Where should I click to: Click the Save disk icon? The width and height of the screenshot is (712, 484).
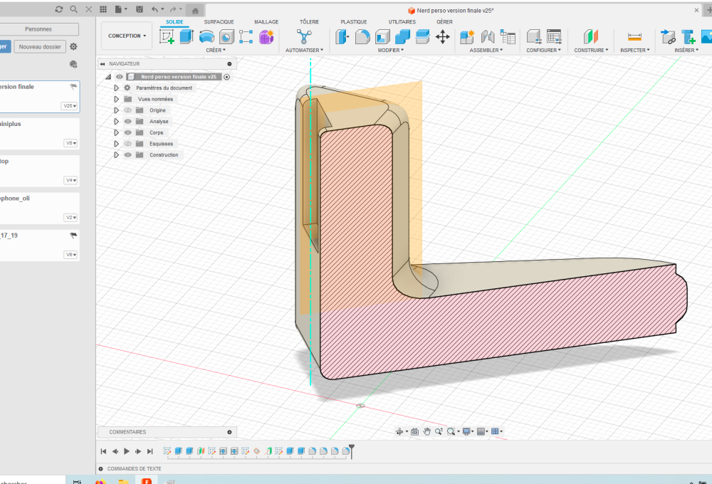tap(139, 9)
